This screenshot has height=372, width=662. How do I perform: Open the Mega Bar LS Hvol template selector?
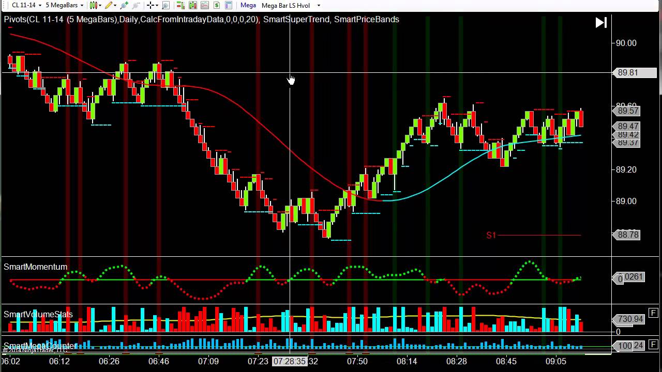pyautogui.click(x=286, y=5)
